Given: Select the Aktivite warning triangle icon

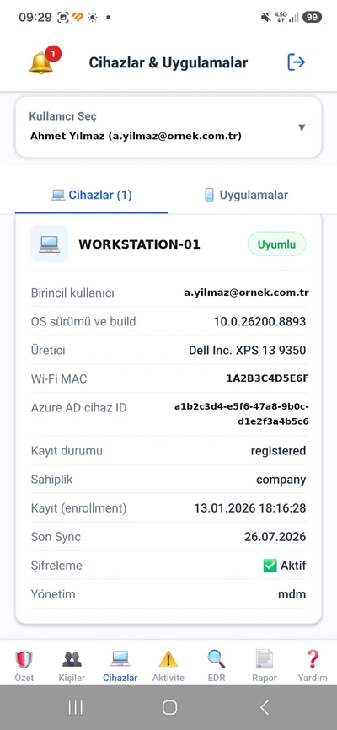Looking at the screenshot, I should [168, 659].
